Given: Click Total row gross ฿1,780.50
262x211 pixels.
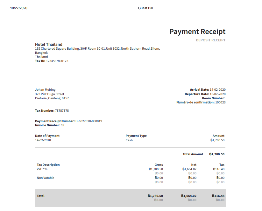Looking at the screenshot, I should click(155, 196).
